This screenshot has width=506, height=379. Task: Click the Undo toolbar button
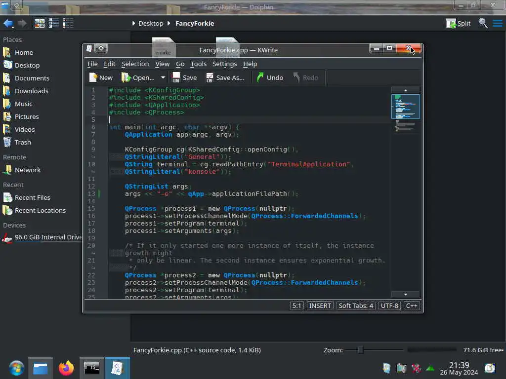coord(270,77)
